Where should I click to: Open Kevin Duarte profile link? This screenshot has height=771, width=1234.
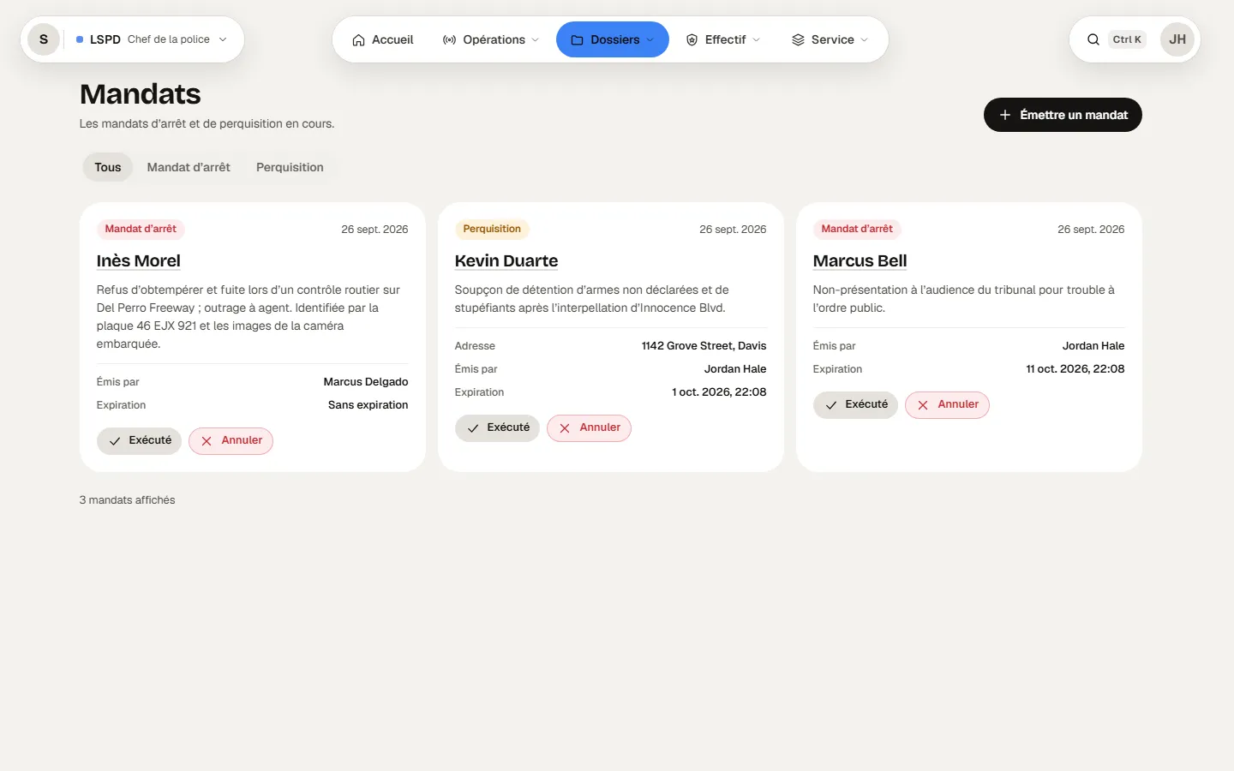(x=506, y=260)
